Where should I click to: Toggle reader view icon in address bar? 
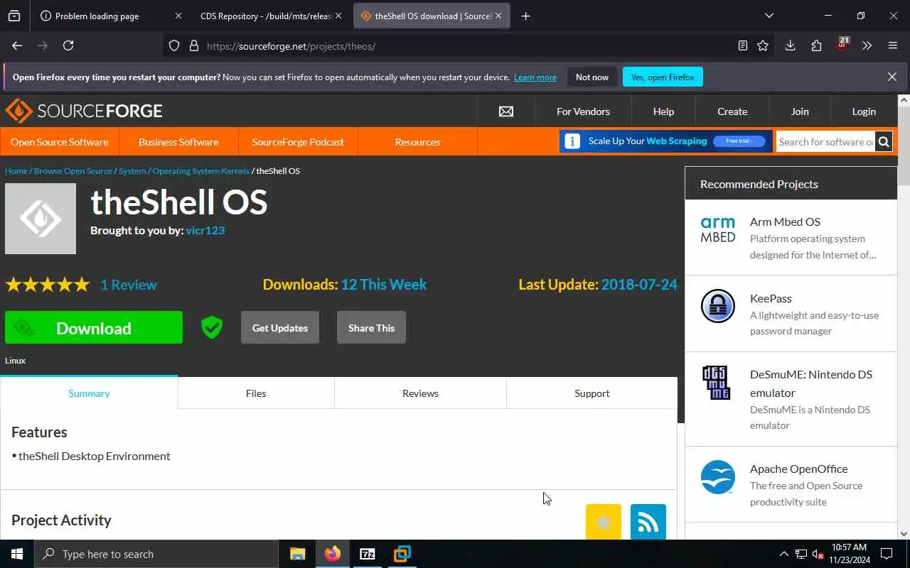[x=743, y=45]
